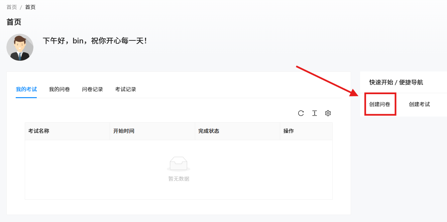Image resolution: width=447 pixels, height=222 pixels.
Task: Click the 创建问卷 quick link
Action: (380, 104)
